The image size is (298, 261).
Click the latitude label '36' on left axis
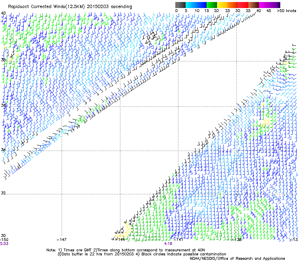[x=3, y=105]
